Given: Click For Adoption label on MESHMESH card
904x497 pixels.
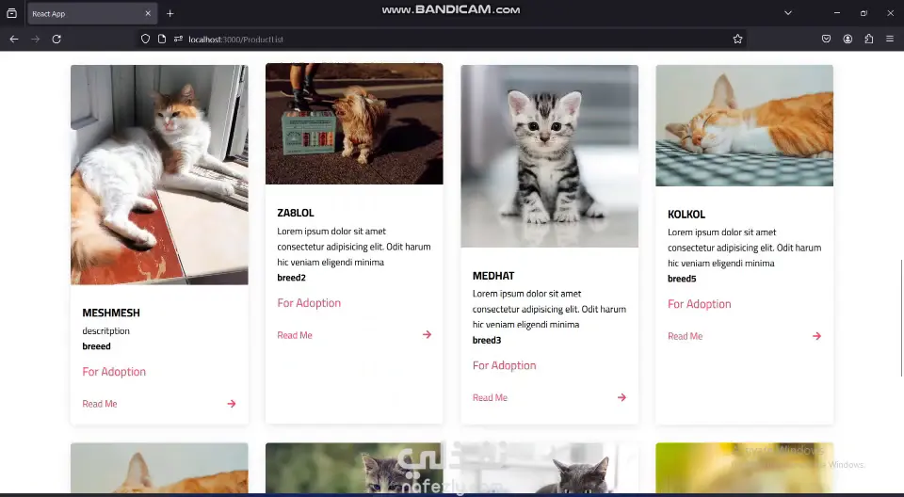Looking at the screenshot, I should pos(114,372).
